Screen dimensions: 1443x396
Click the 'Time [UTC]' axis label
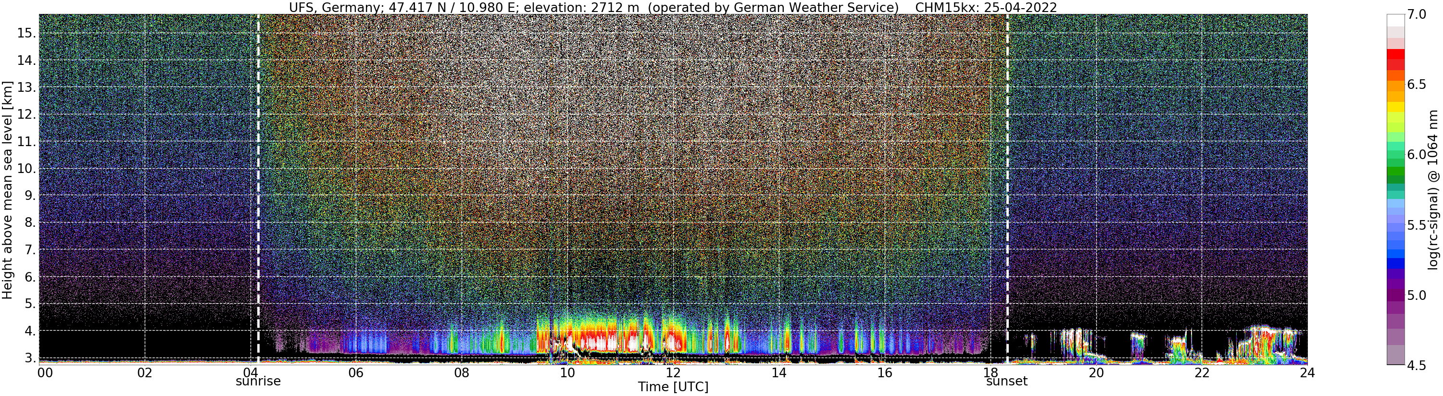673,387
